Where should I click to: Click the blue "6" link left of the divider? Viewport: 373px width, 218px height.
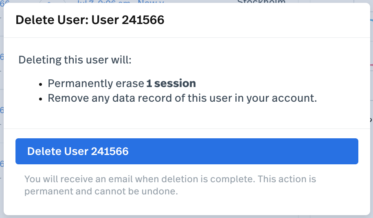coord(2,110)
